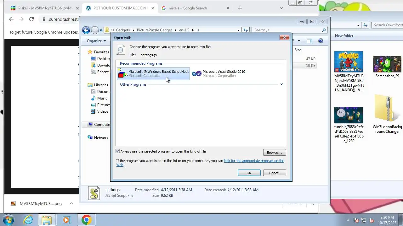
Task: Click the site lock icon in Chrome
Action: coord(44,19)
